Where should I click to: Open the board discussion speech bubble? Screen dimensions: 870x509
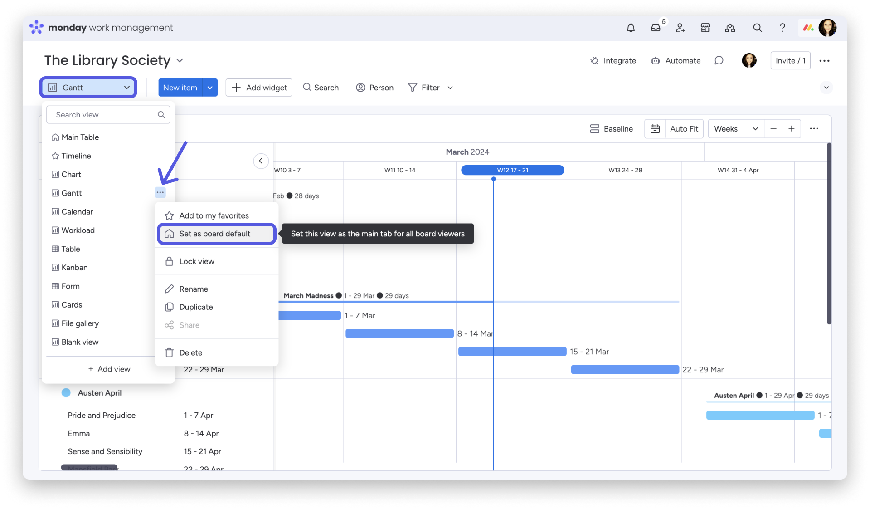pyautogui.click(x=719, y=61)
